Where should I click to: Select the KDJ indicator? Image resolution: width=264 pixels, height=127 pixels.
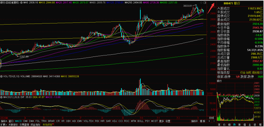tap(114, 121)
